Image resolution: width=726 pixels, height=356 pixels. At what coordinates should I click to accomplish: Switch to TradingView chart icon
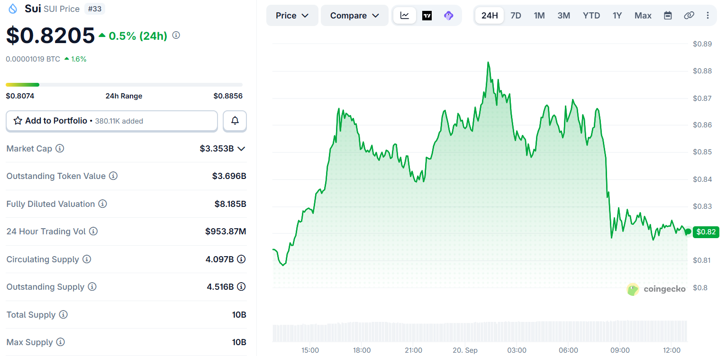(x=427, y=16)
